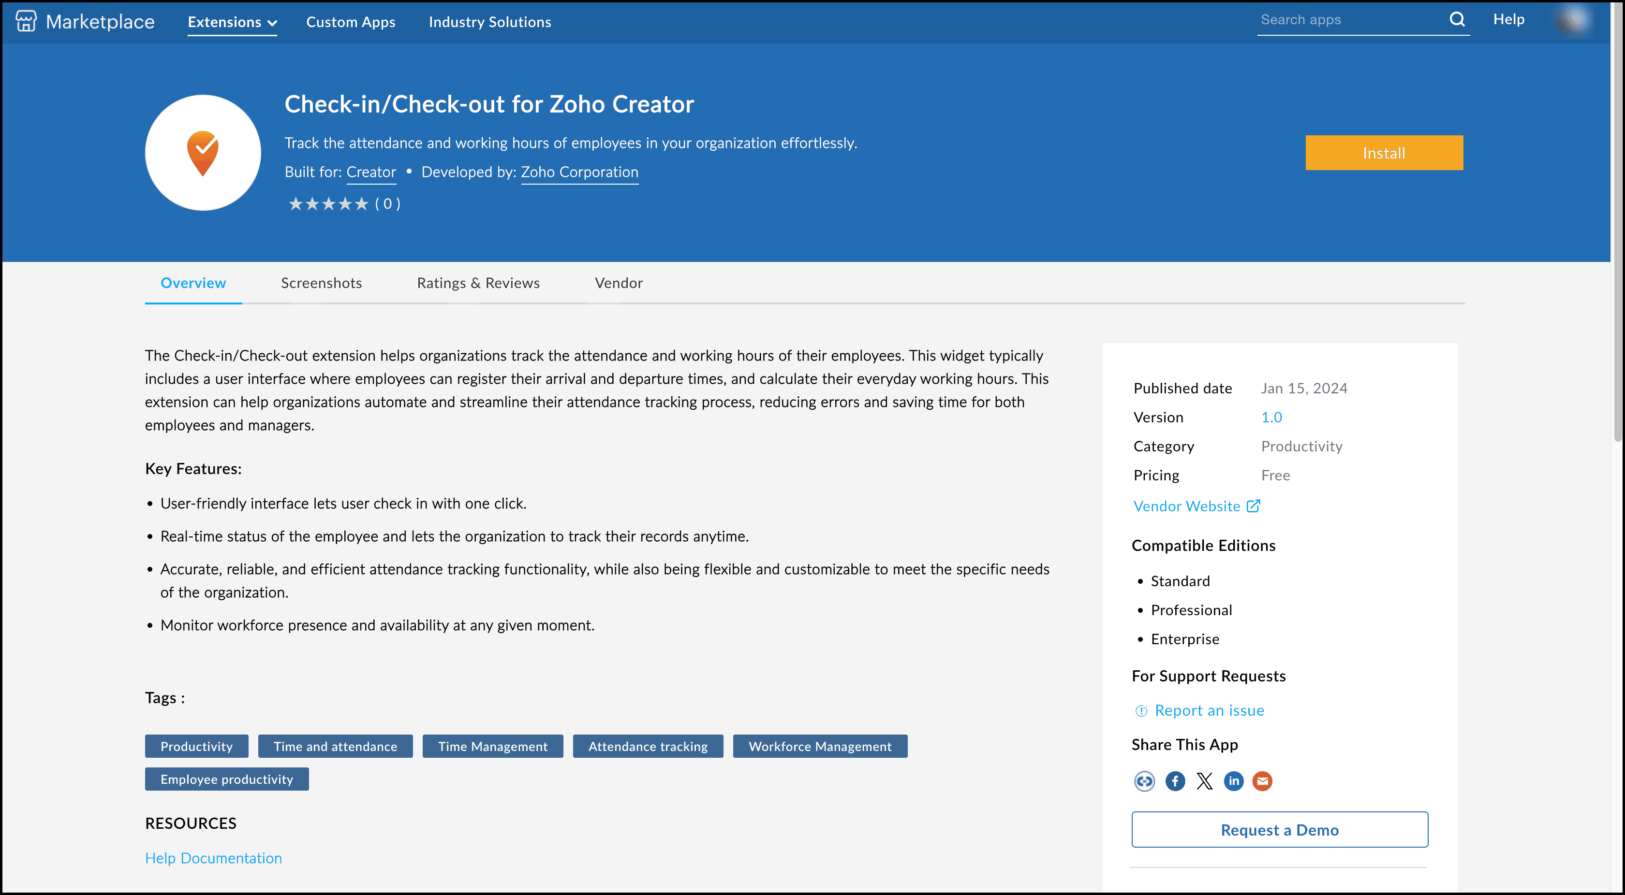Click the orange Install button
This screenshot has height=895, width=1625.
[x=1384, y=153]
